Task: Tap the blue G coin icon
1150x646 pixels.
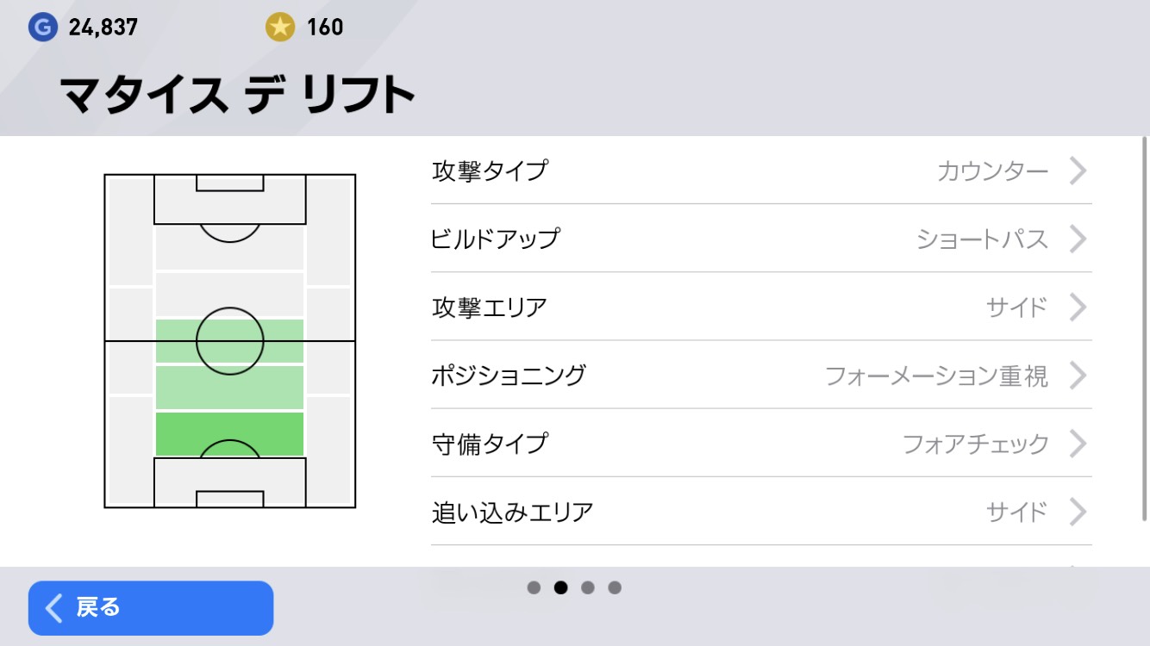Action: [x=41, y=28]
